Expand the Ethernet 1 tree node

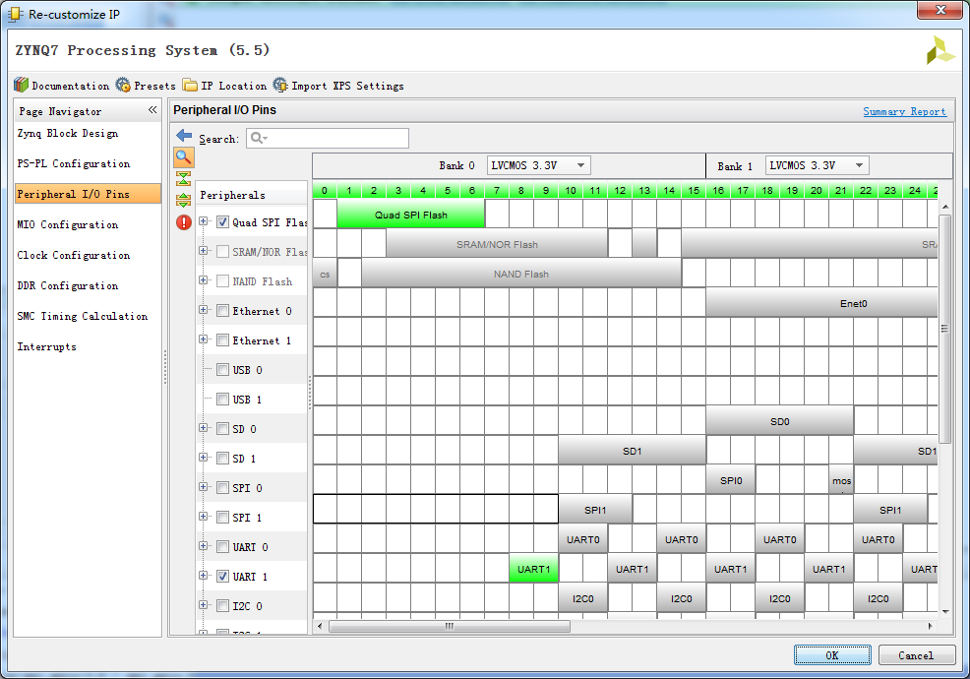pos(203,339)
